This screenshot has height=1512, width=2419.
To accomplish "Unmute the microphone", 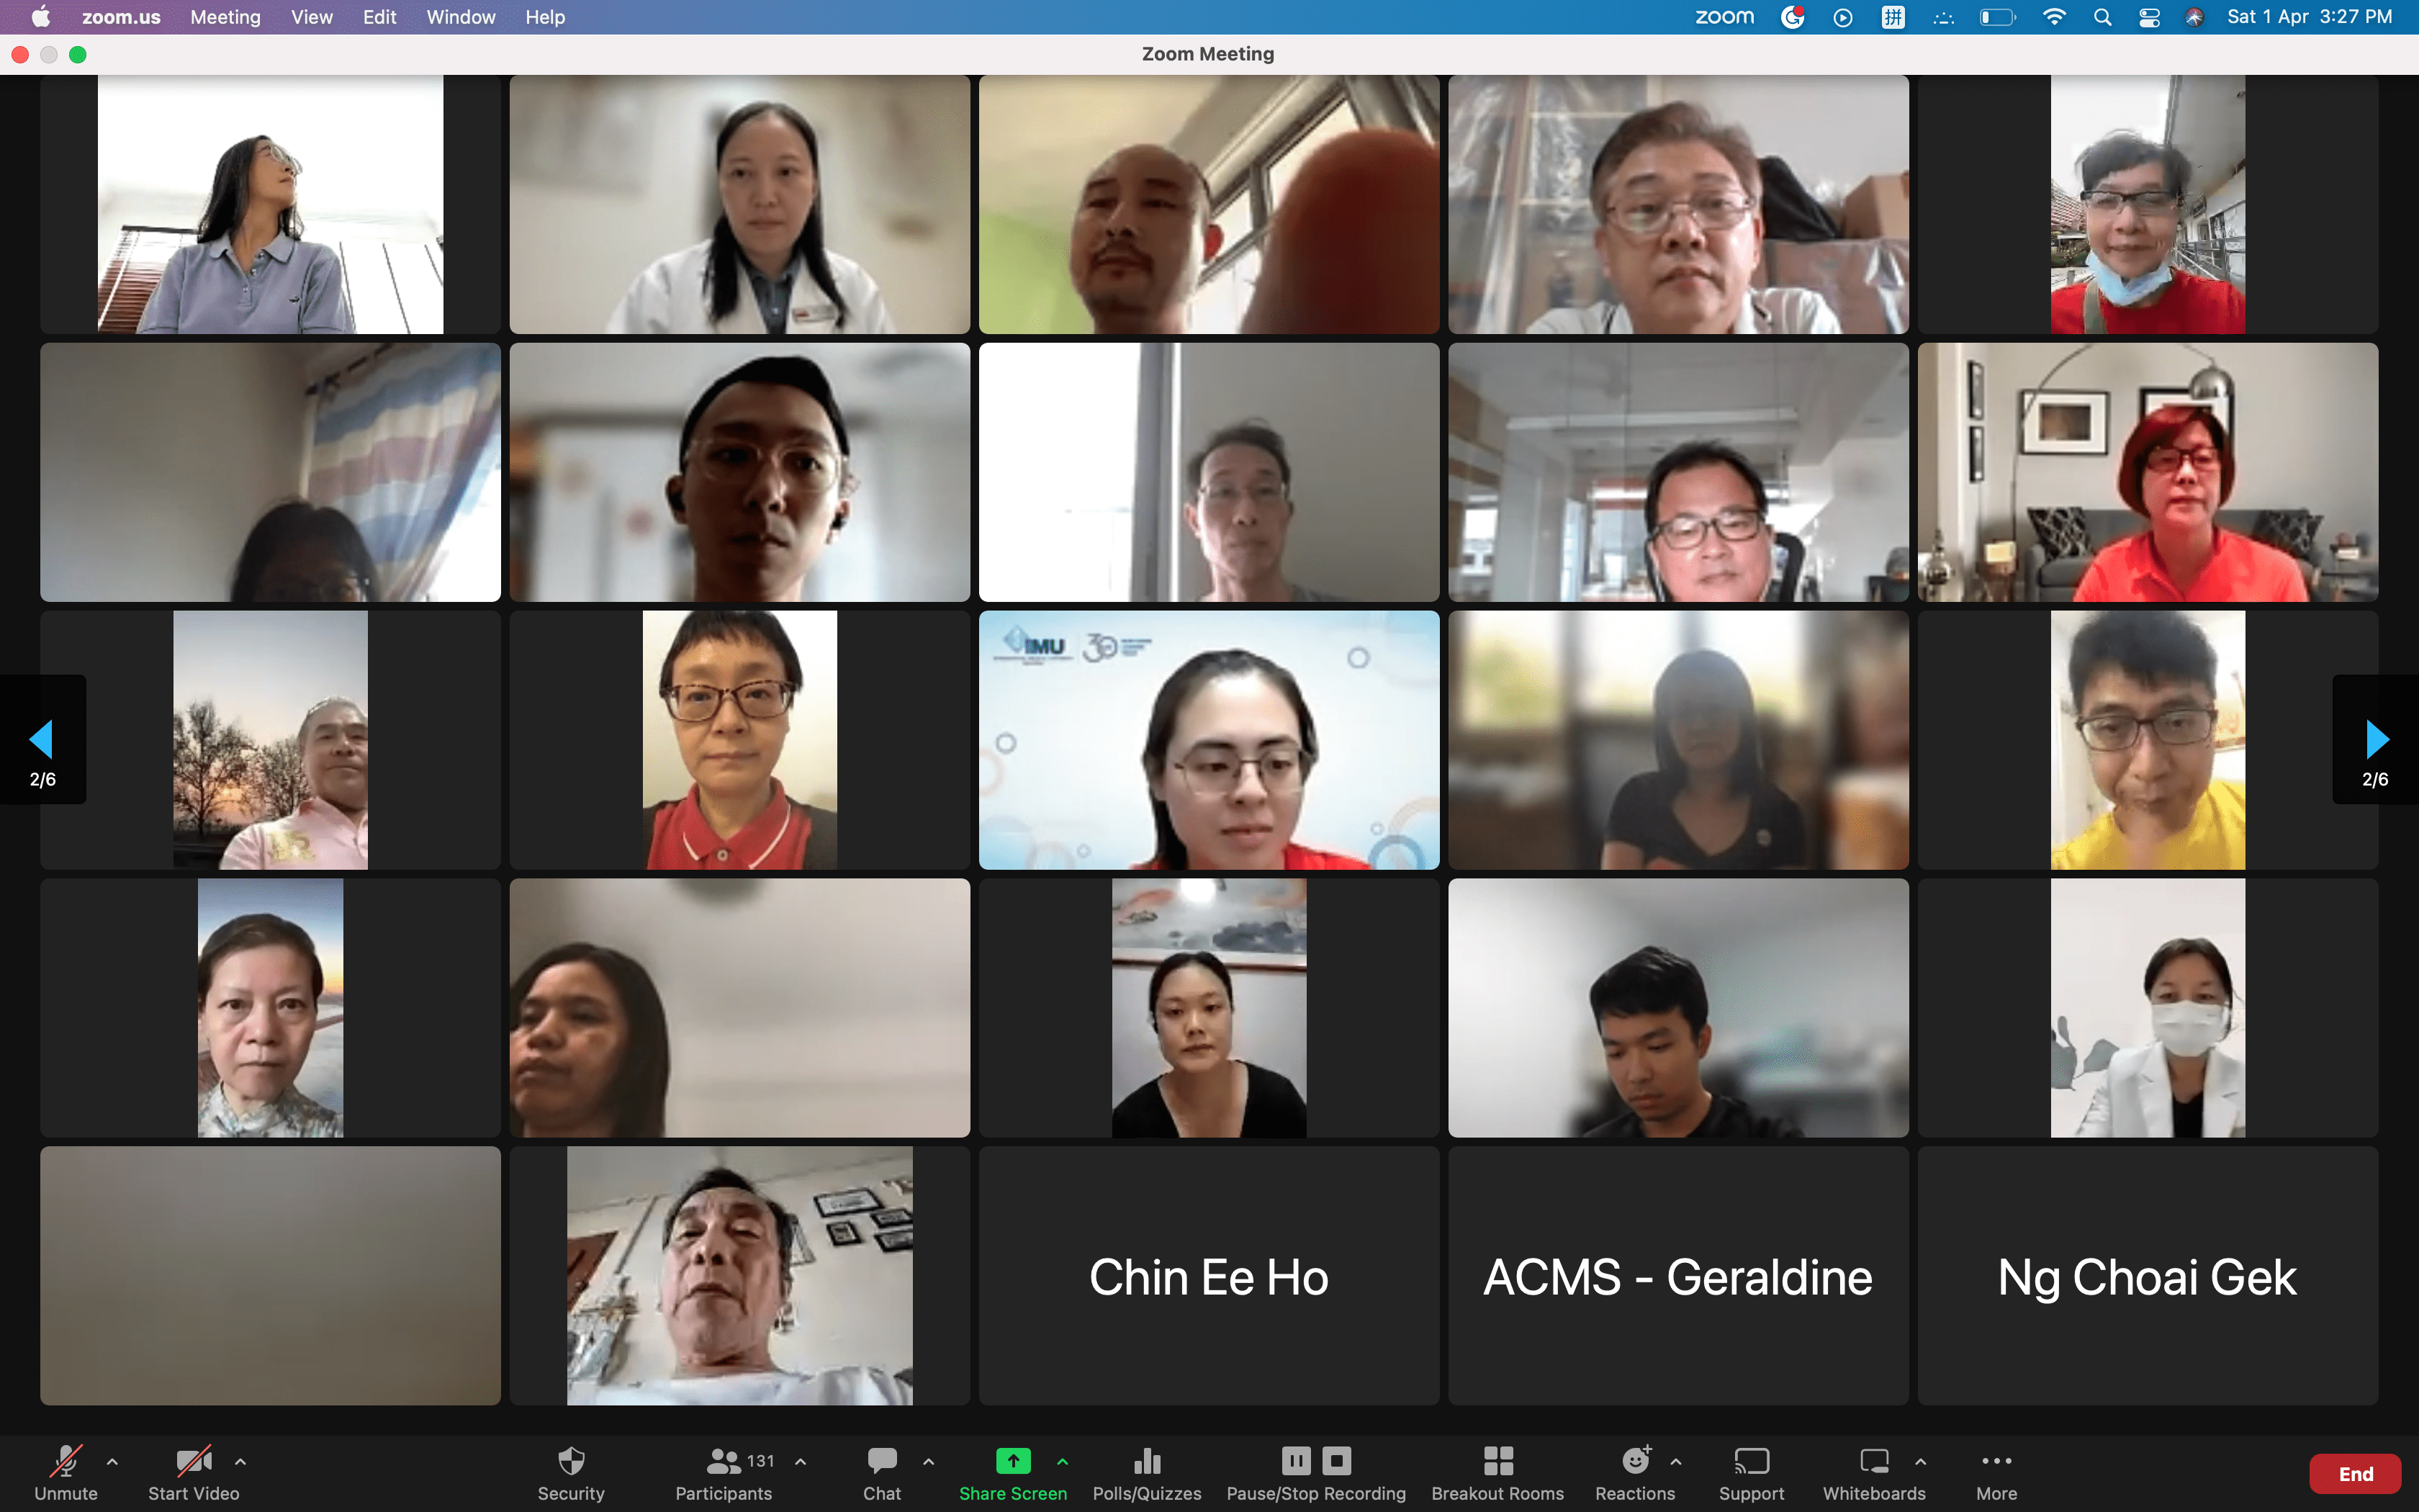I will (66, 1462).
